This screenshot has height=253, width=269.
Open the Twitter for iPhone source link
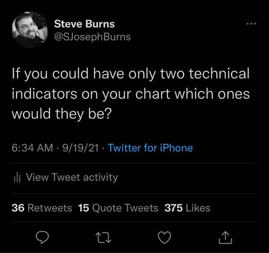150,148
